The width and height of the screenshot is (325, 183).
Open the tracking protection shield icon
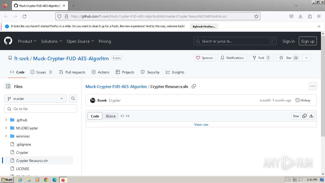(x=59, y=16)
